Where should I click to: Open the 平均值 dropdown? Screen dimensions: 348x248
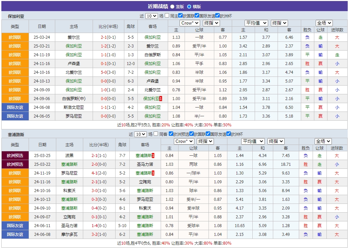point(257,23)
